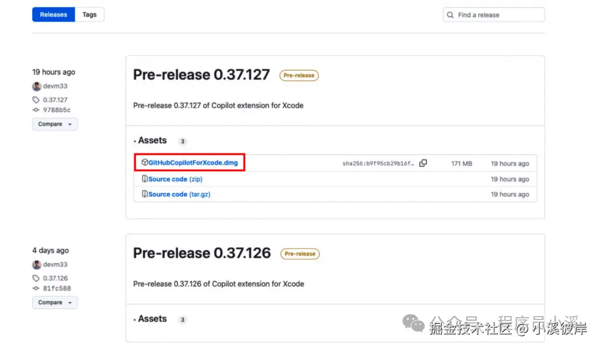
Task: Open the Compare dropdown for release 0.37.126
Action: (x=55, y=302)
